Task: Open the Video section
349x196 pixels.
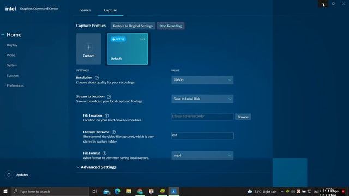Action: (x=11, y=55)
